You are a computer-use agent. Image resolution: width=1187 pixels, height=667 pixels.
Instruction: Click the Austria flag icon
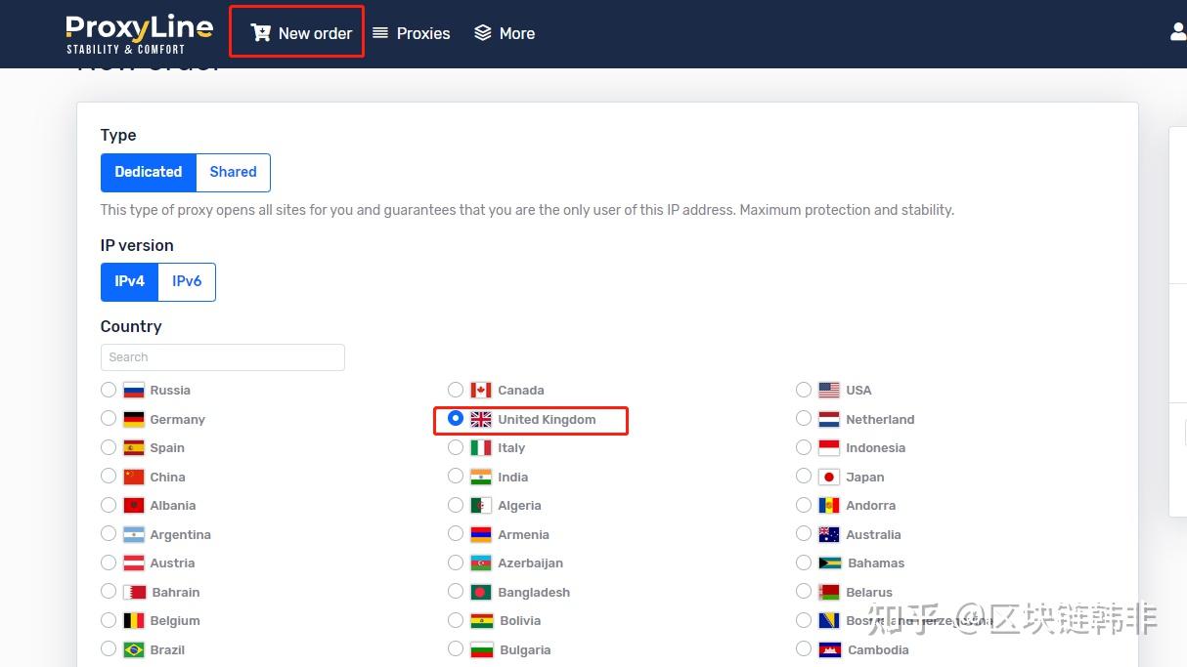pos(134,563)
